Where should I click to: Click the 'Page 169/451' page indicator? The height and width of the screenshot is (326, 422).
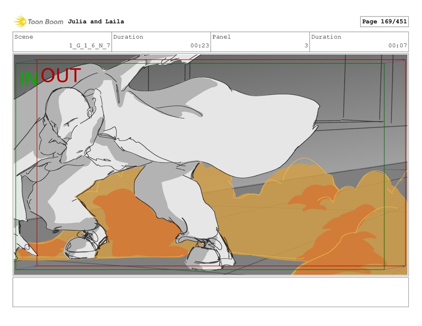(x=384, y=21)
